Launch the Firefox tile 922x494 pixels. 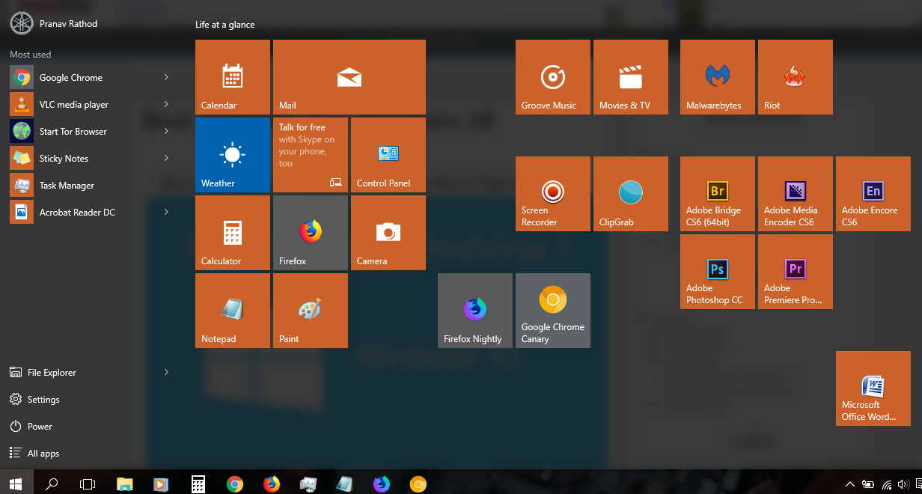point(311,233)
